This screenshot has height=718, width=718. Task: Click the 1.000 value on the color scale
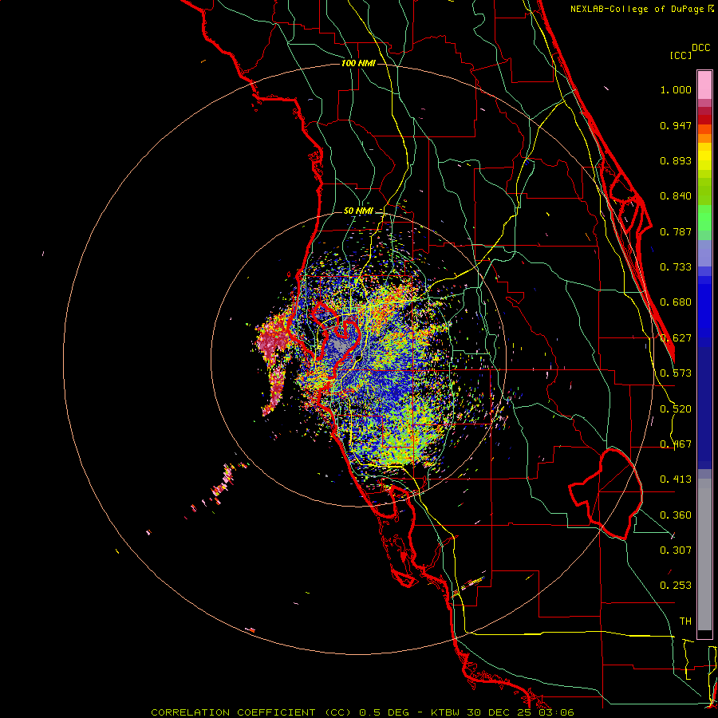coord(676,89)
